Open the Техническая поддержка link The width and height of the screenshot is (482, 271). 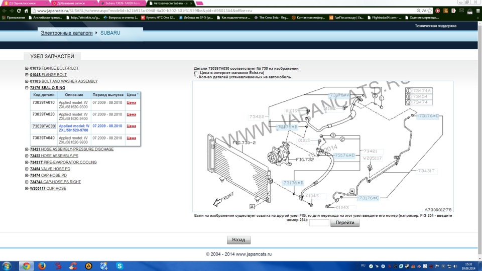point(436,26)
